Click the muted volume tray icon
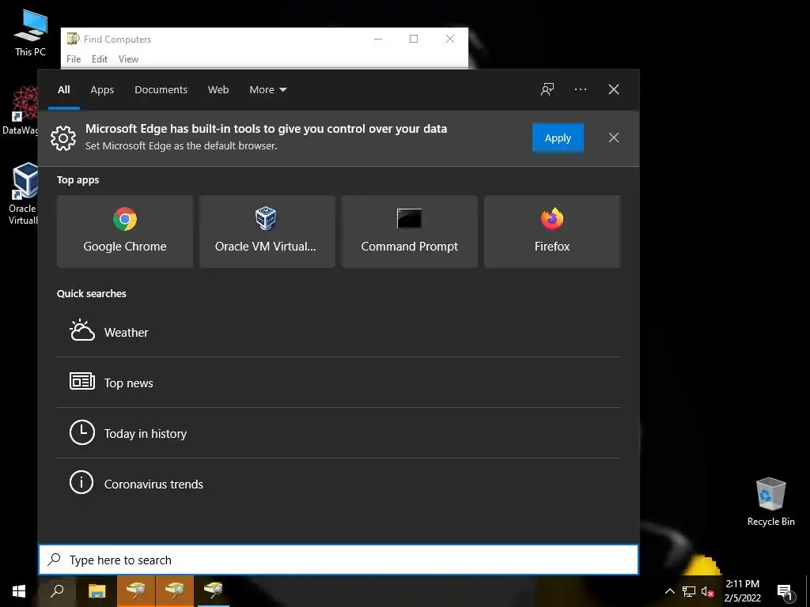The width and height of the screenshot is (810, 607). point(707,591)
